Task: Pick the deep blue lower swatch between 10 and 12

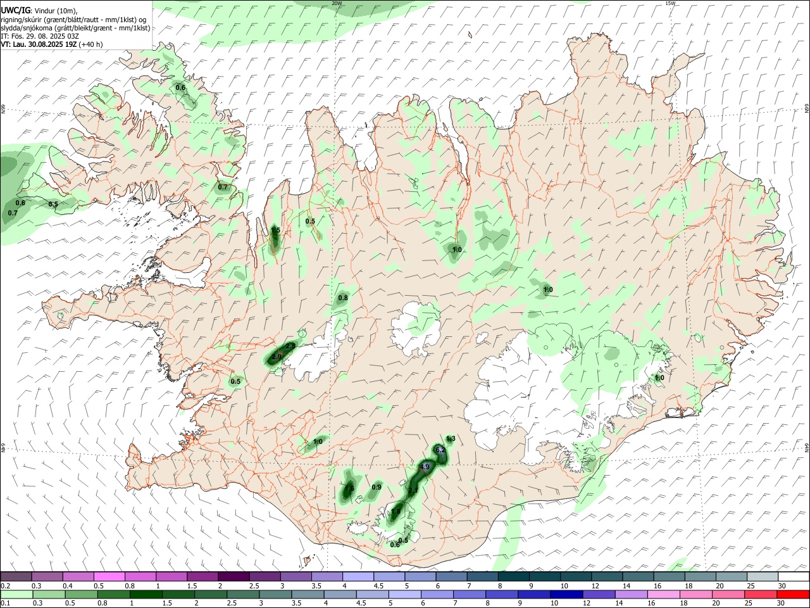Action: point(568,594)
